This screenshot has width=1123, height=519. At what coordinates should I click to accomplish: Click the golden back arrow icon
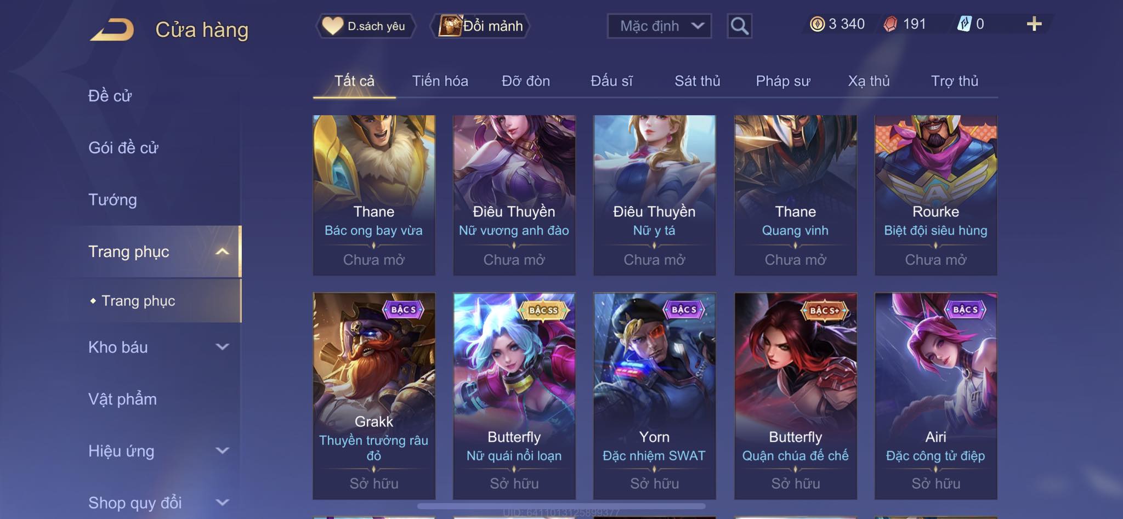point(112,30)
